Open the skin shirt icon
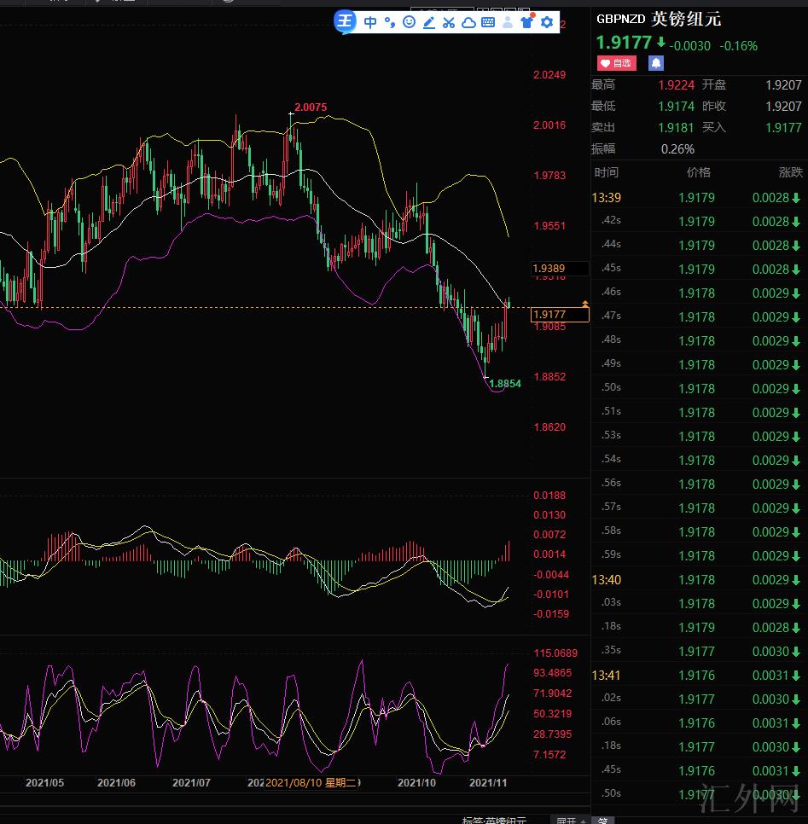The width and height of the screenshot is (808, 824). tap(527, 22)
